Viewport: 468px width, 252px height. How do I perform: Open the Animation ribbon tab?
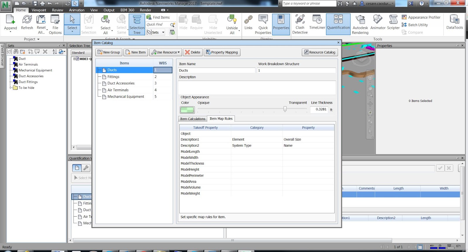tap(77, 10)
